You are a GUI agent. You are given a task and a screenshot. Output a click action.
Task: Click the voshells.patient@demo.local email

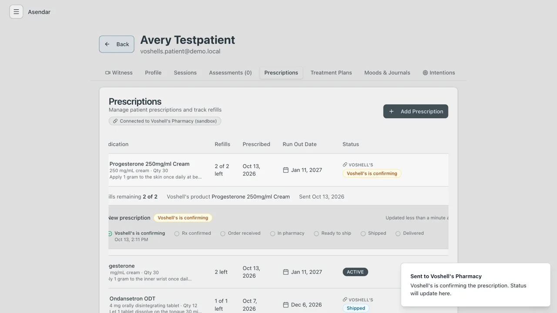click(x=180, y=51)
